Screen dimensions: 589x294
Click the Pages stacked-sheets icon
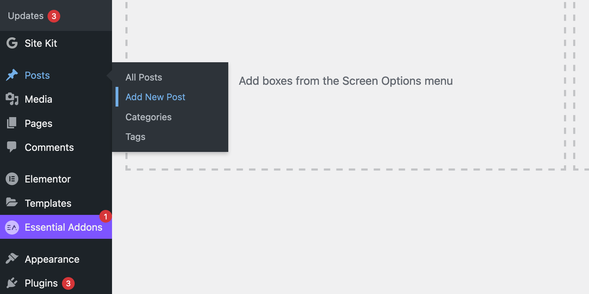coord(12,123)
